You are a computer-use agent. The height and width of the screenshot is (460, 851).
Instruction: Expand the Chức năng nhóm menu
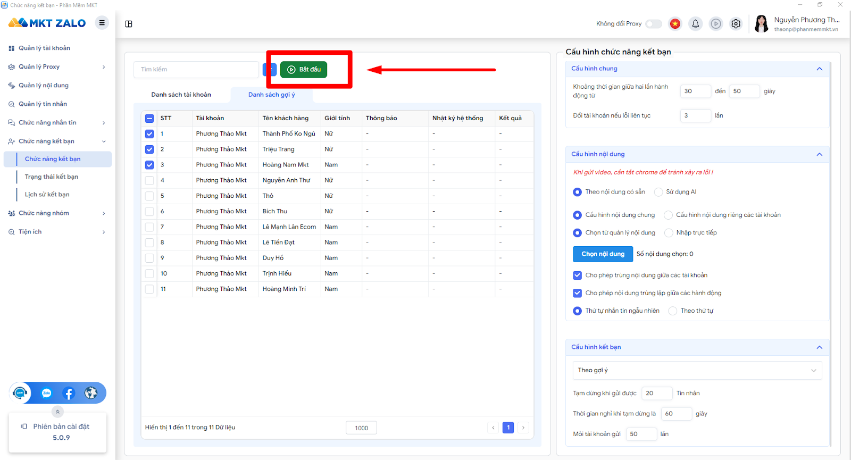[57, 213]
